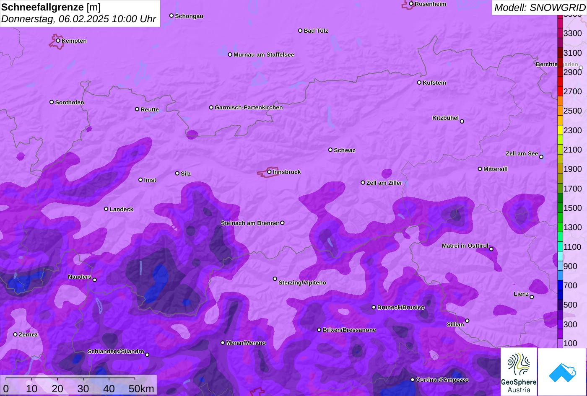
Task: Select the Zell am See marker dot
Action: pyautogui.click(x=541, y=157)
